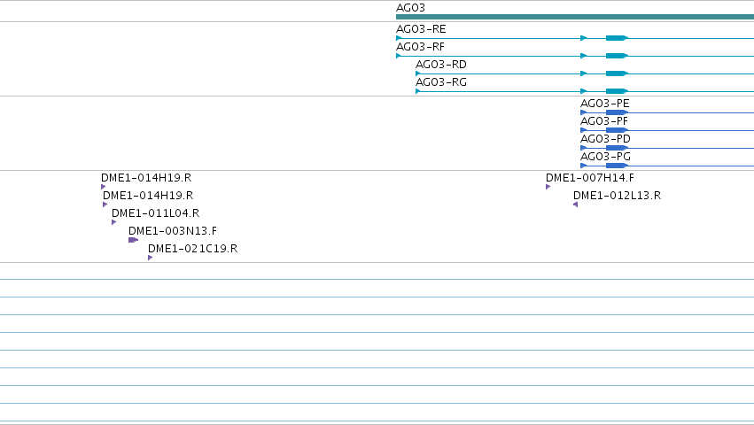The image size is (754, 425).
Task: Click the AGO3-PE thick coding block
Action: (617, 112)
